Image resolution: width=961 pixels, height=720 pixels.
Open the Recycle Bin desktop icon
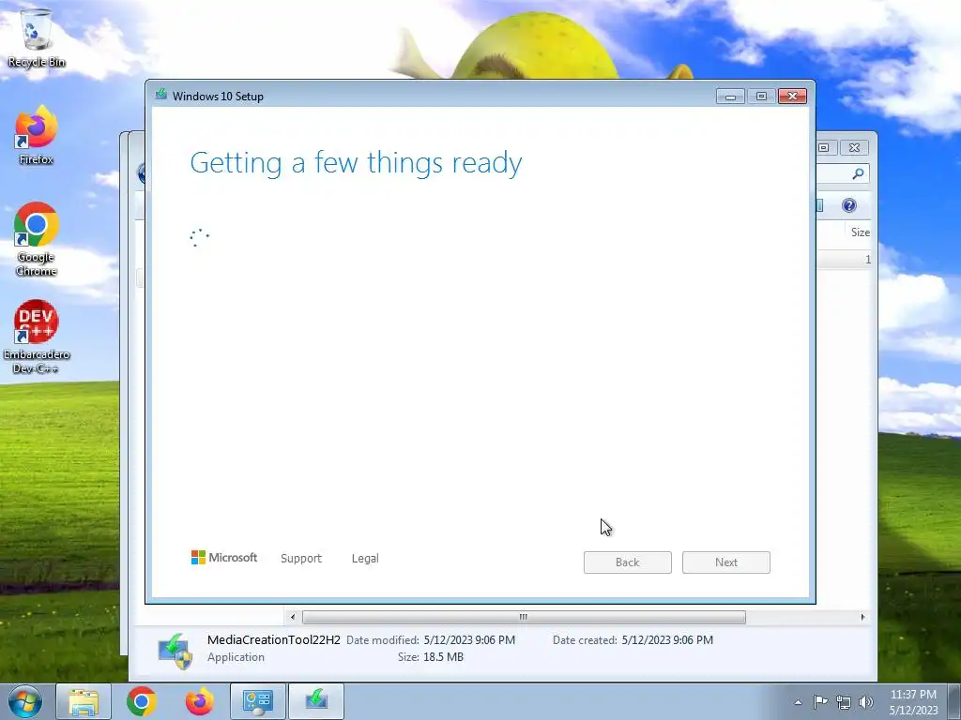37,37
